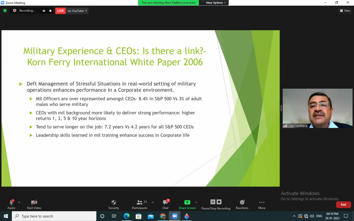Open Task View on taskbar
Image resolution: width=354 pixels, height=221 pixels.
(x=114, y=216)
